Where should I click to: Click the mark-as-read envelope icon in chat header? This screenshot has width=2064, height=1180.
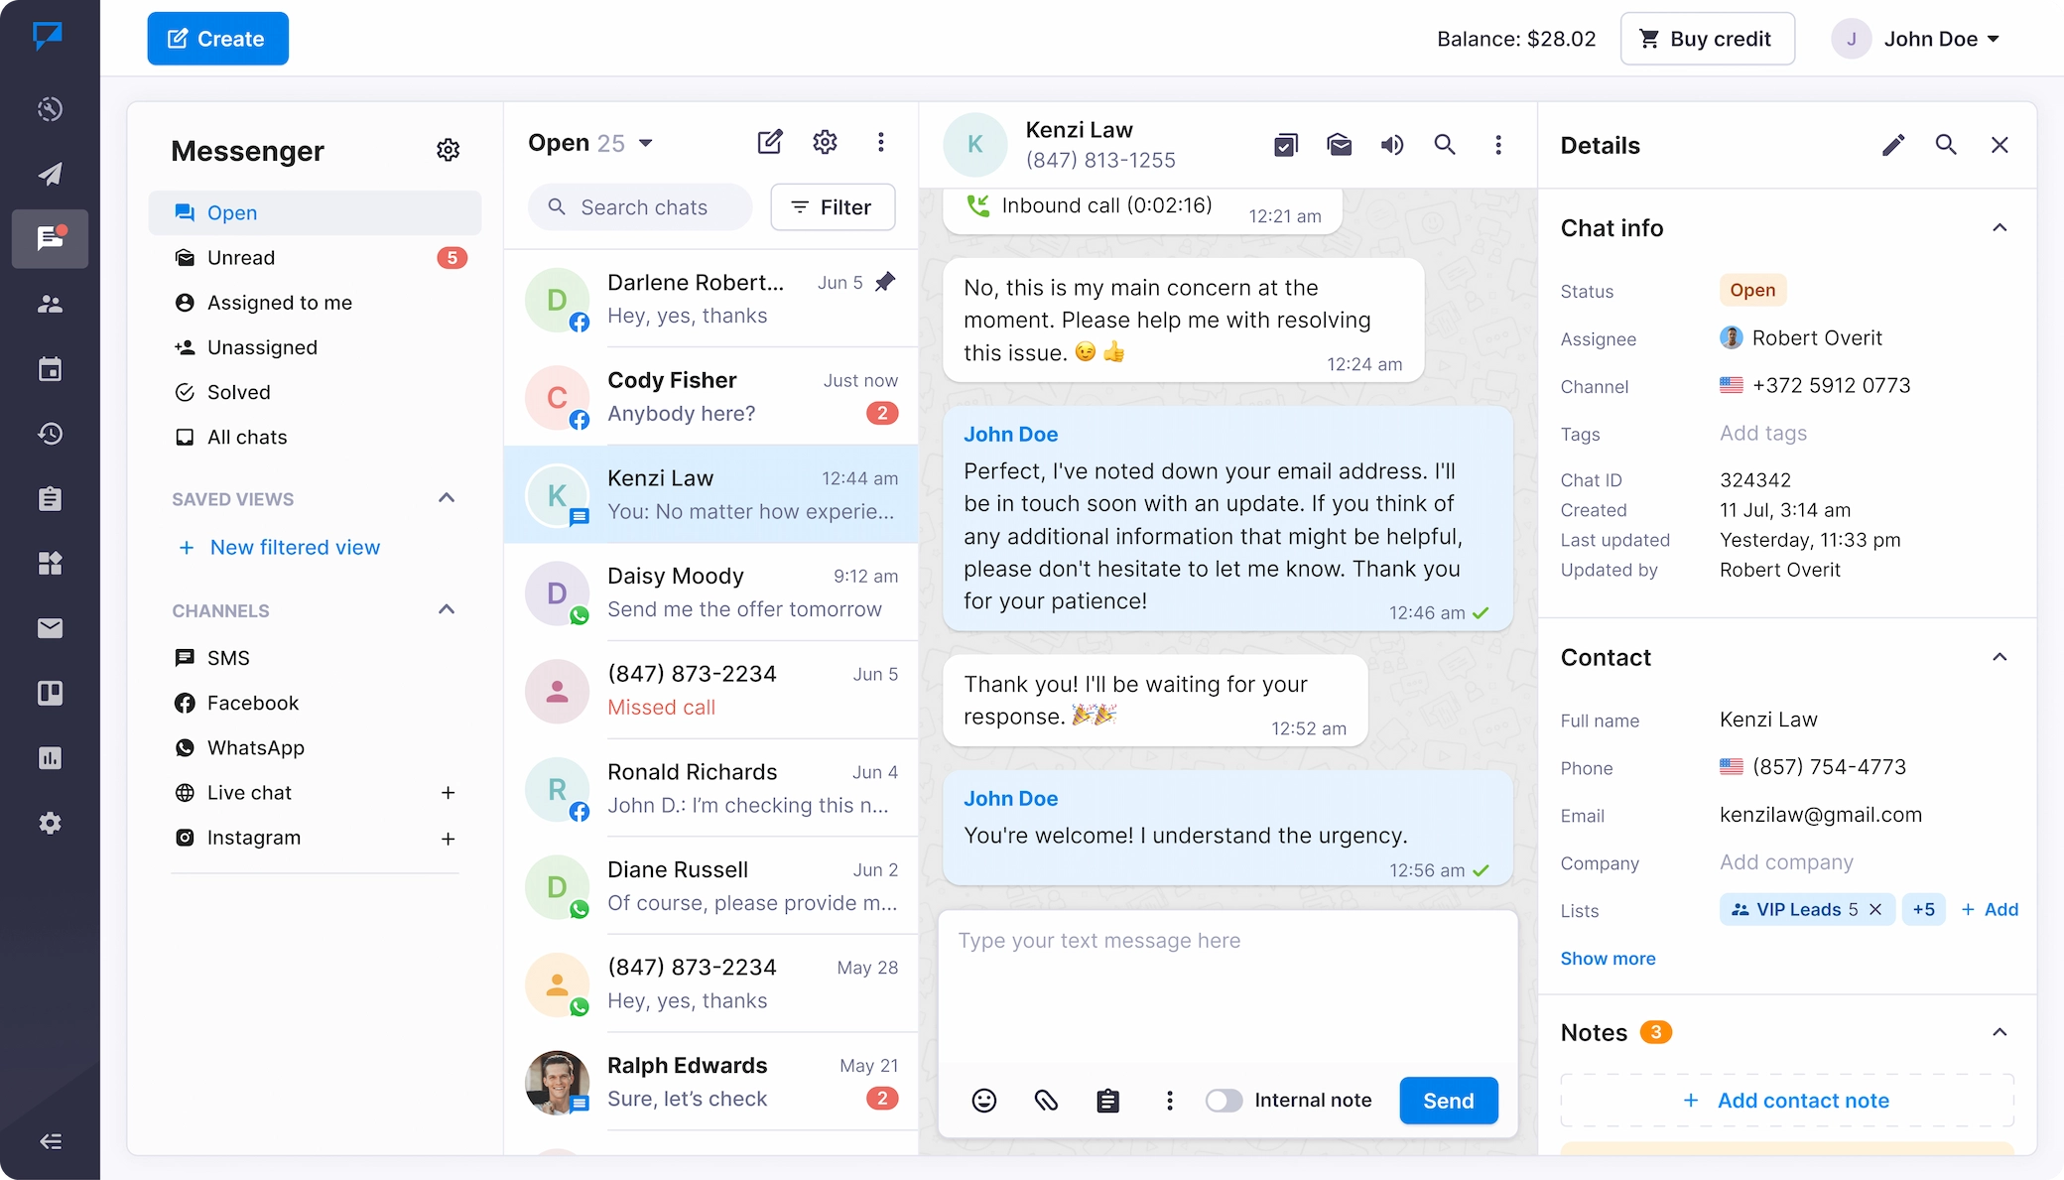click(1339, 145)
